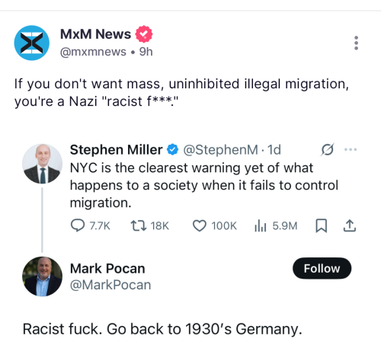The image size is (381, 364).
Task: Tap the MxM News red verified badge
Action: 144,34
